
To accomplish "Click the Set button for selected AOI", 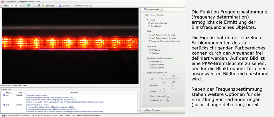I will pyautogui.click(x=168, y=100).
